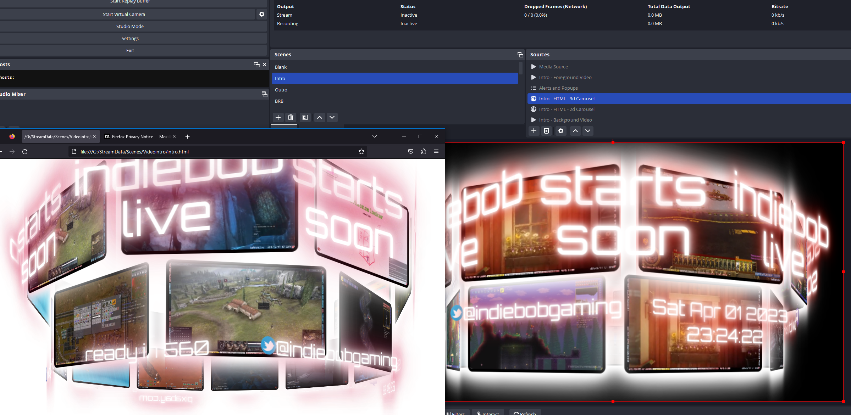Open scene filters icon in Scenes toolbar
The image size is (851, 415).
coord(305,117)
